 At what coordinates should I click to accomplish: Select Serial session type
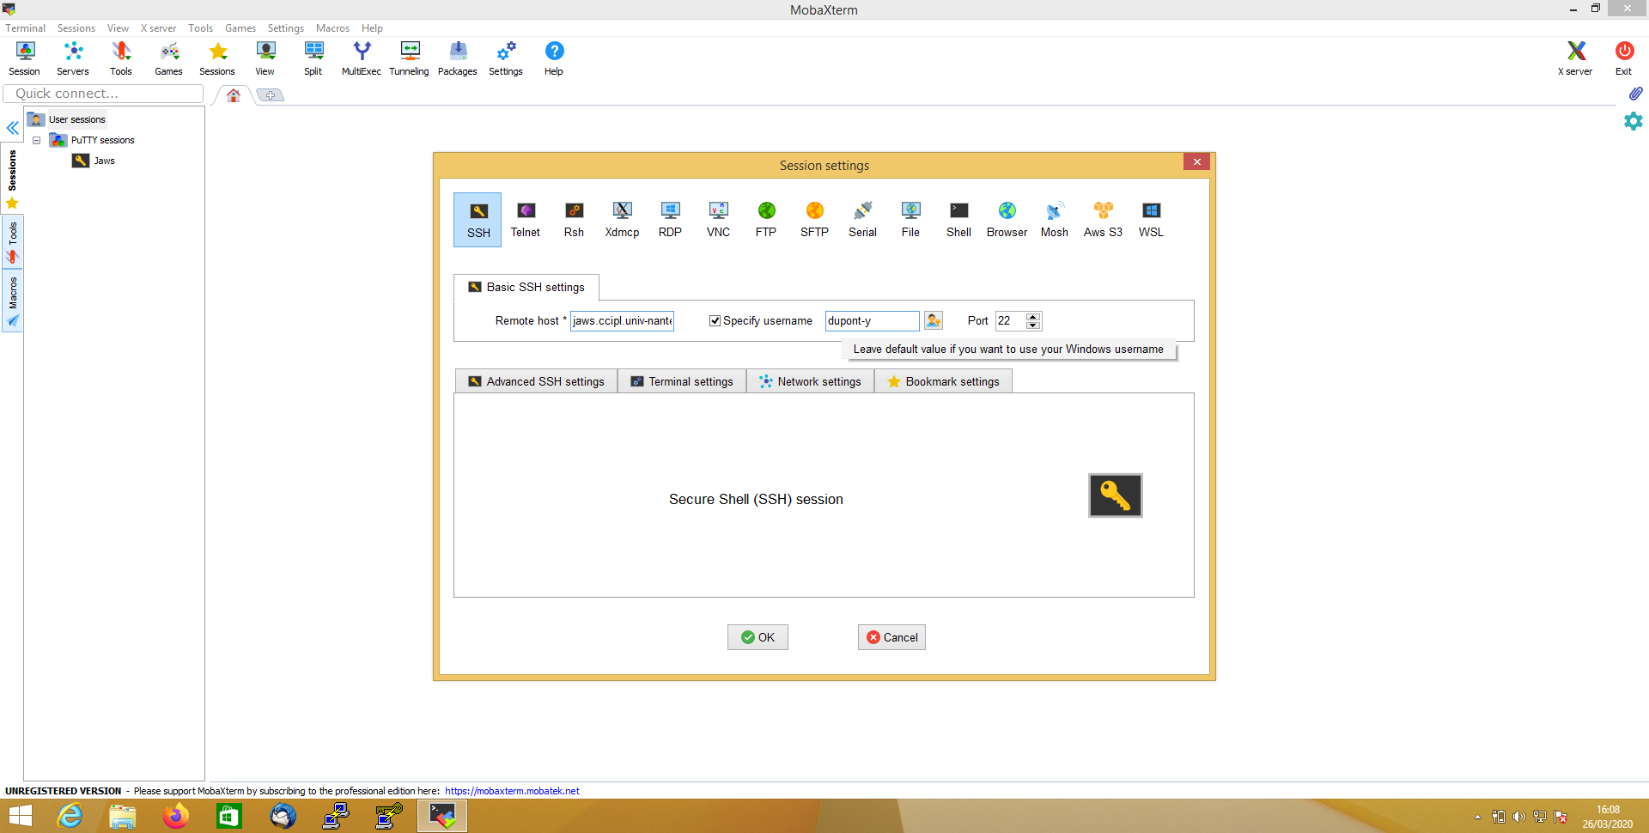click(x=862, y=220)
